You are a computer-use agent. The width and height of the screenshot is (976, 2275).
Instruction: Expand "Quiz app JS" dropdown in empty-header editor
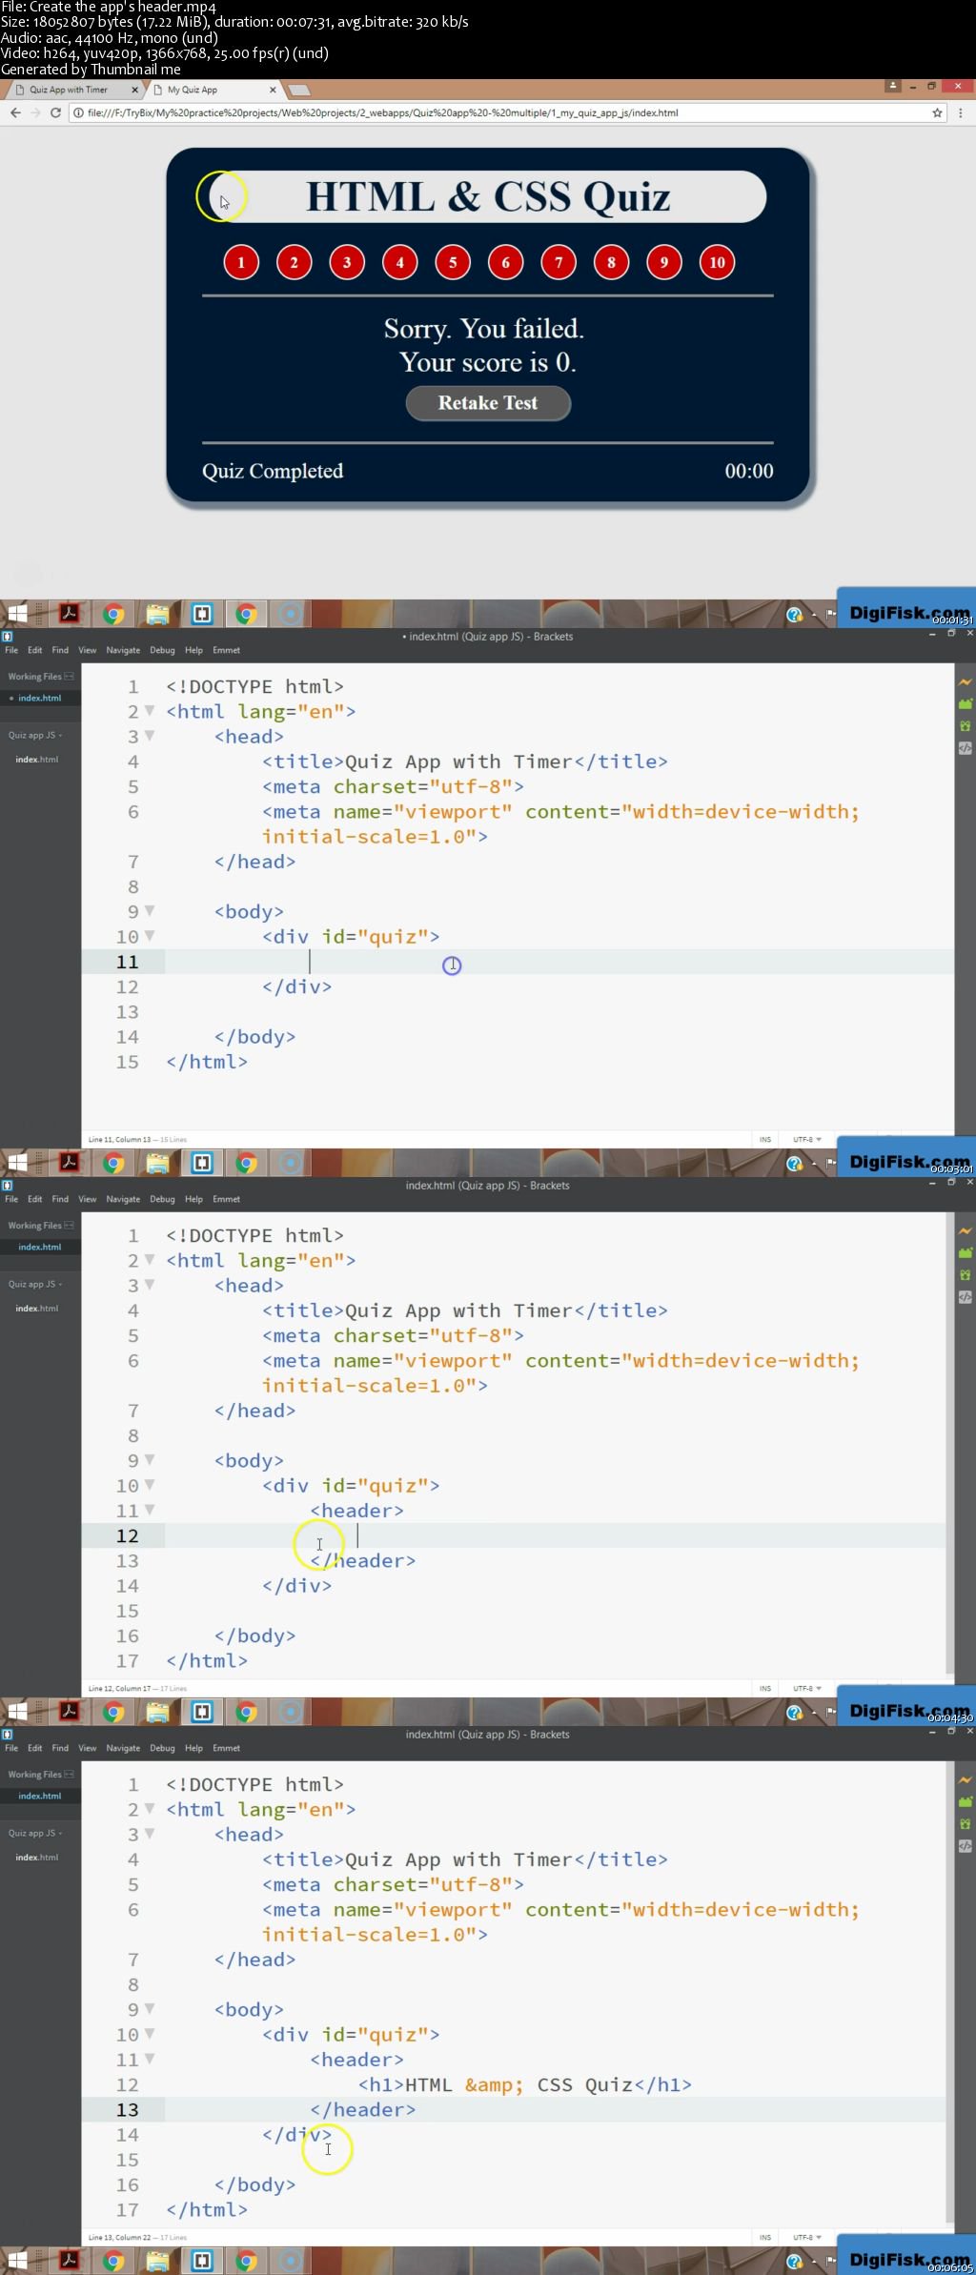click(x=35, y=1284)
